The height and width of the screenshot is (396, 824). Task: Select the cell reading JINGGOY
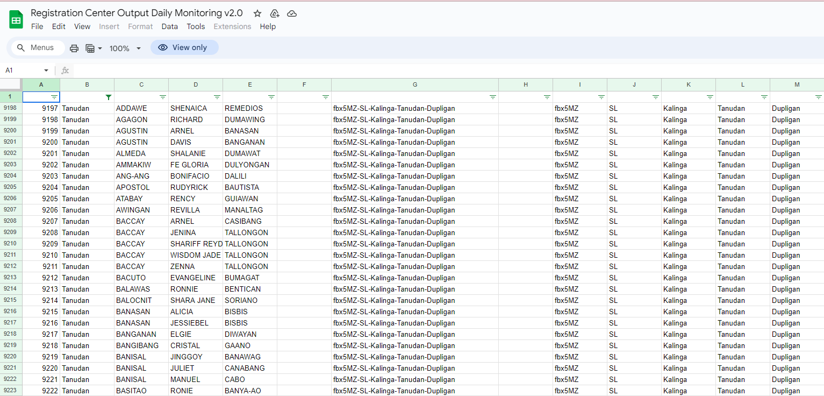pyautogui.click(x=196, y=357)
